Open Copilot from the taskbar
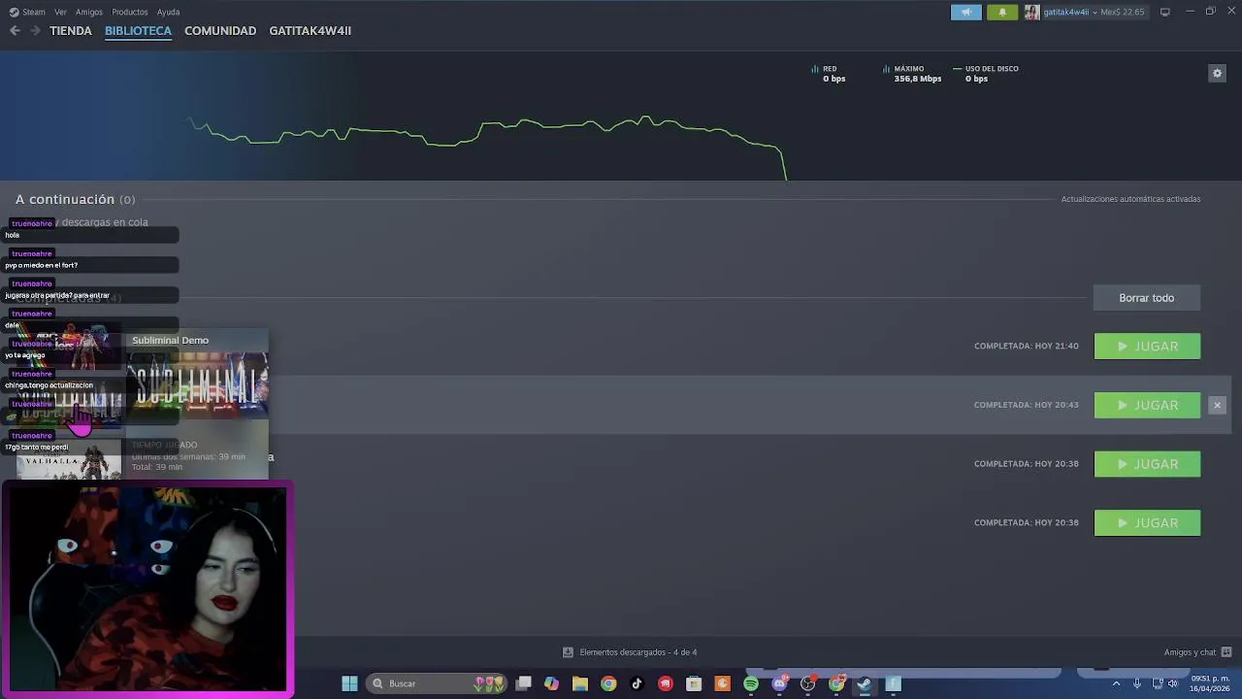The image size is (1242, 699). click(x=551, y=683)
